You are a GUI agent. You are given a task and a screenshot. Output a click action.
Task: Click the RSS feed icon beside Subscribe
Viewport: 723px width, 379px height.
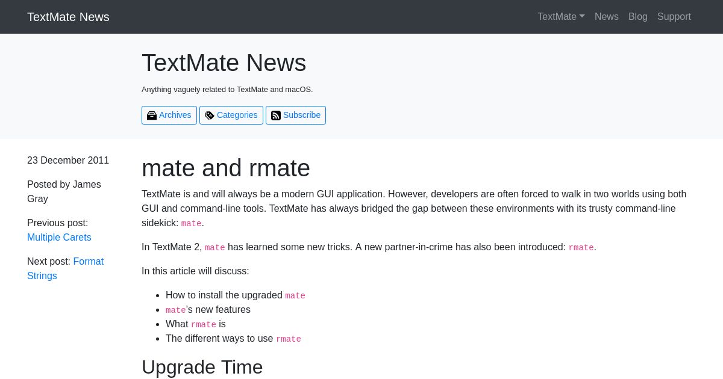(x=276, y=116)
